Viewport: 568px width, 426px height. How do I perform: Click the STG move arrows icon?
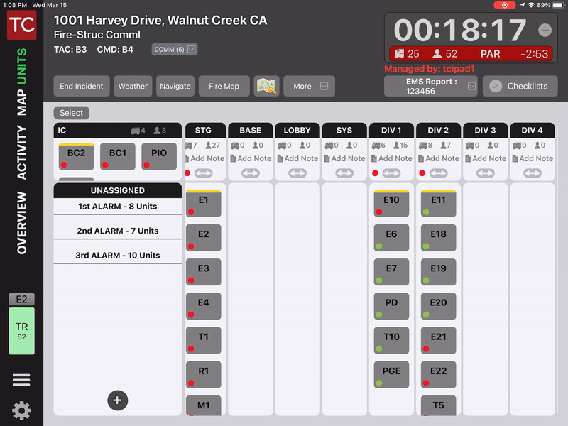[x=204, y=173]
